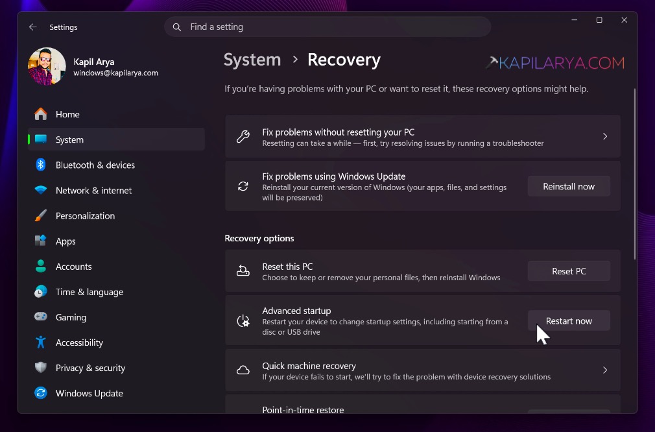Open Windows Update page
The height and width of the screenshot is (432, 655).
pos(116,394)
